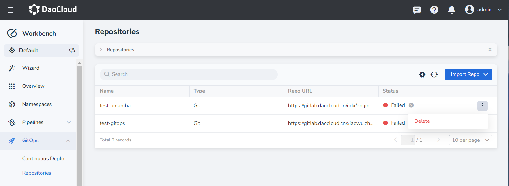Go to Continuous Deployments page
Screen dimensions: 509x186
[x=45, y=159]
